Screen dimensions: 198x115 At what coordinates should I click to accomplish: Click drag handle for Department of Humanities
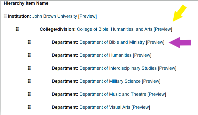pos(29,55)
